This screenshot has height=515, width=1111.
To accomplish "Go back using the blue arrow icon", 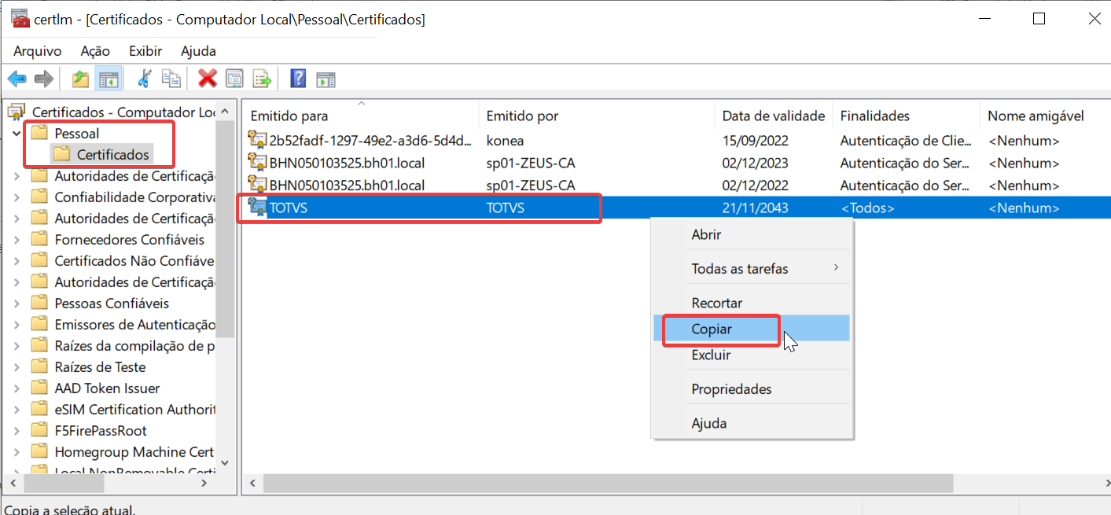I will click(x=17, y=79).
